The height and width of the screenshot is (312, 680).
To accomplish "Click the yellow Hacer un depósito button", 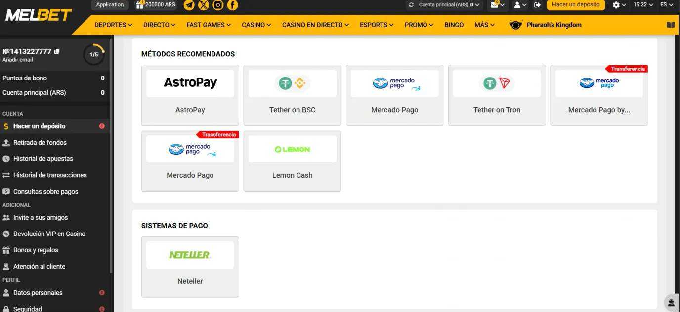I will (x=576, y=5).
